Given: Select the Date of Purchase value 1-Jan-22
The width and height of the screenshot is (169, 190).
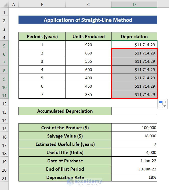Looking at the screenshot, I should pyautogui.click(x=134, y=161).
